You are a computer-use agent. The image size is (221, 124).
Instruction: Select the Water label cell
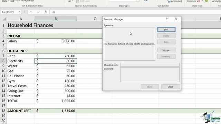[x=21, y=66]
